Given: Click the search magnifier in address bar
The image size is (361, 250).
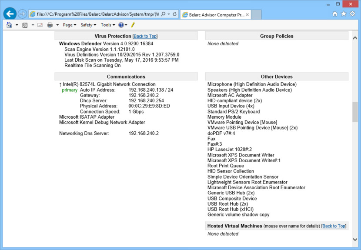Looking at the screenshot, I should (x=163, y=14).
